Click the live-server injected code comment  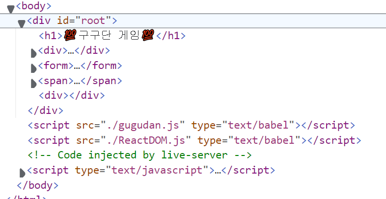[x=139, y=155]
